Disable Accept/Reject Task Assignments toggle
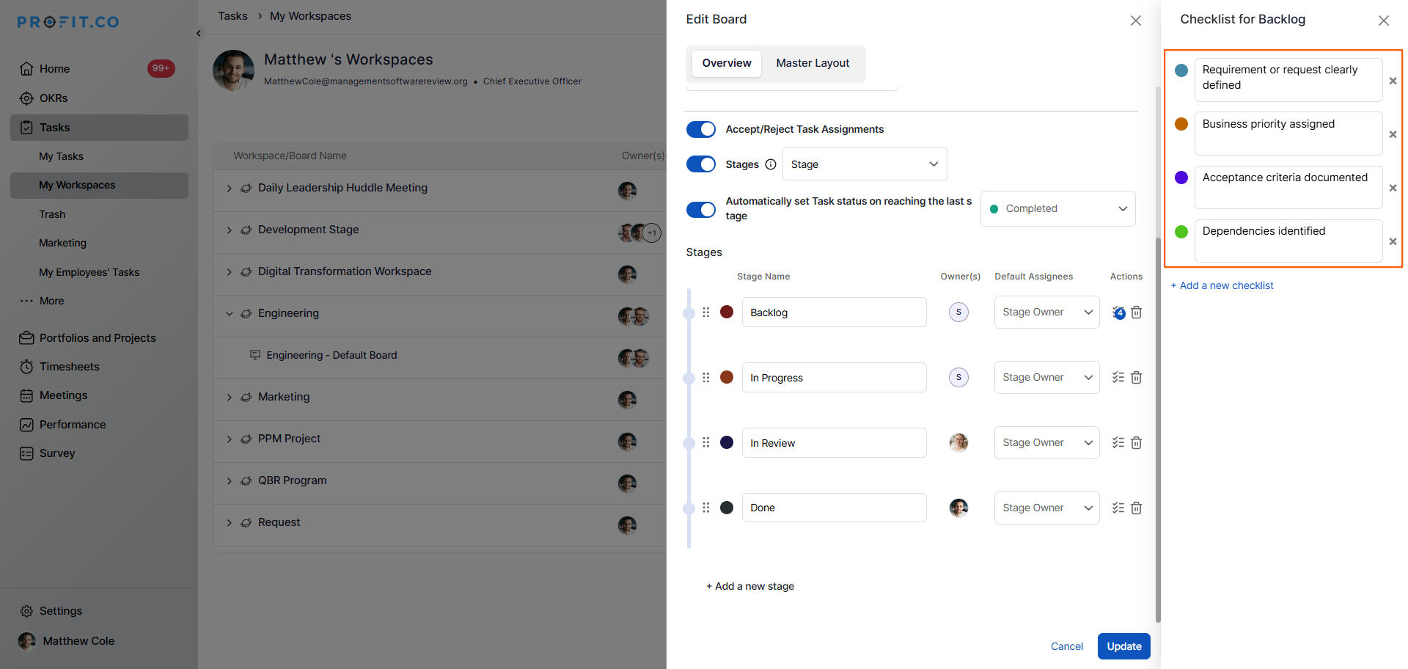 click(700, 129)
